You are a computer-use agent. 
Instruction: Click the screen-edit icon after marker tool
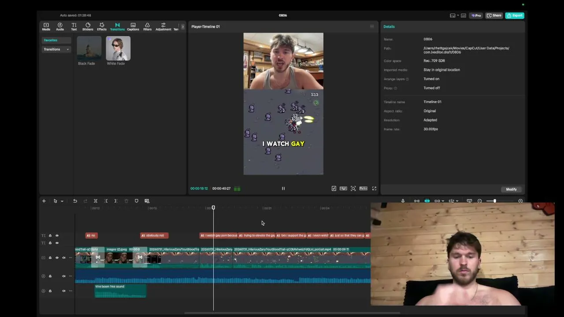point(147,201)
